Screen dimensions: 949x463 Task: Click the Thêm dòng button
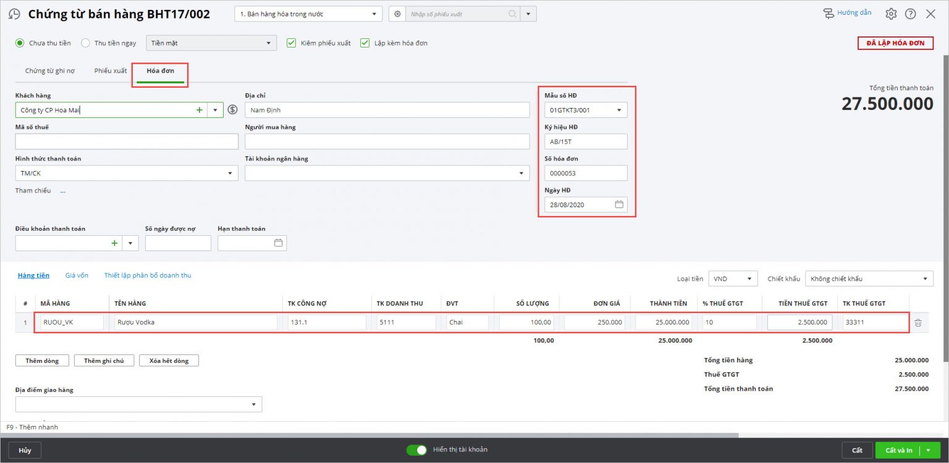click(43, 361)
